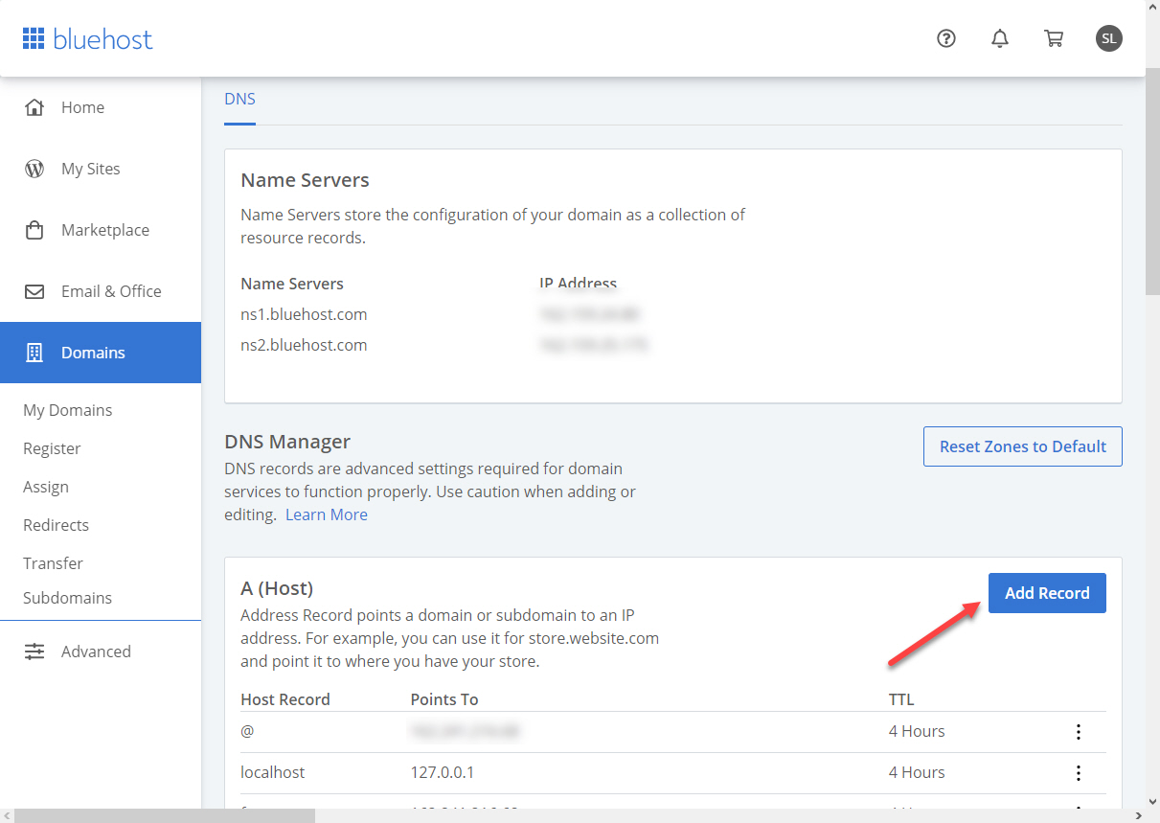Screen dimensions: 1160x823
Task: Click the TTL column header
Action: tap(901, 699)
